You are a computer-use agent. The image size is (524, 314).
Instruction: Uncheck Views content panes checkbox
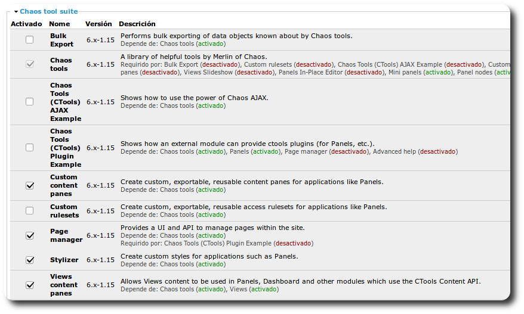click(x=30, y=285)
